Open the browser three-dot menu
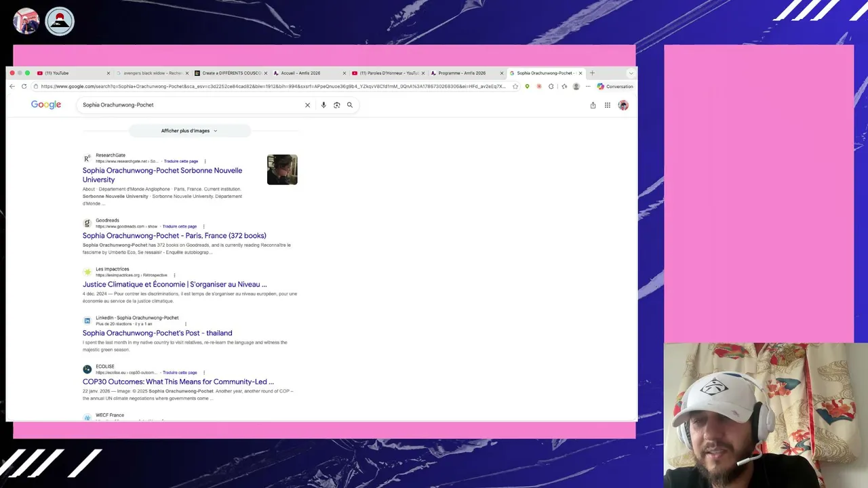The image size is (868, 488). [x=588, y=86]
